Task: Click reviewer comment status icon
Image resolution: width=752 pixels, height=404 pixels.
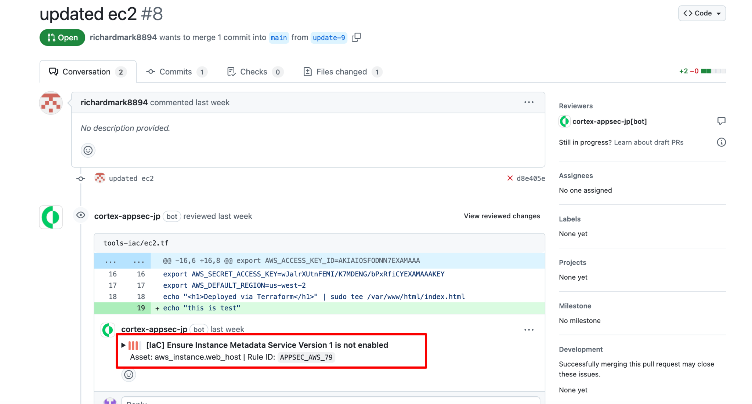Action: pos(721,121)
